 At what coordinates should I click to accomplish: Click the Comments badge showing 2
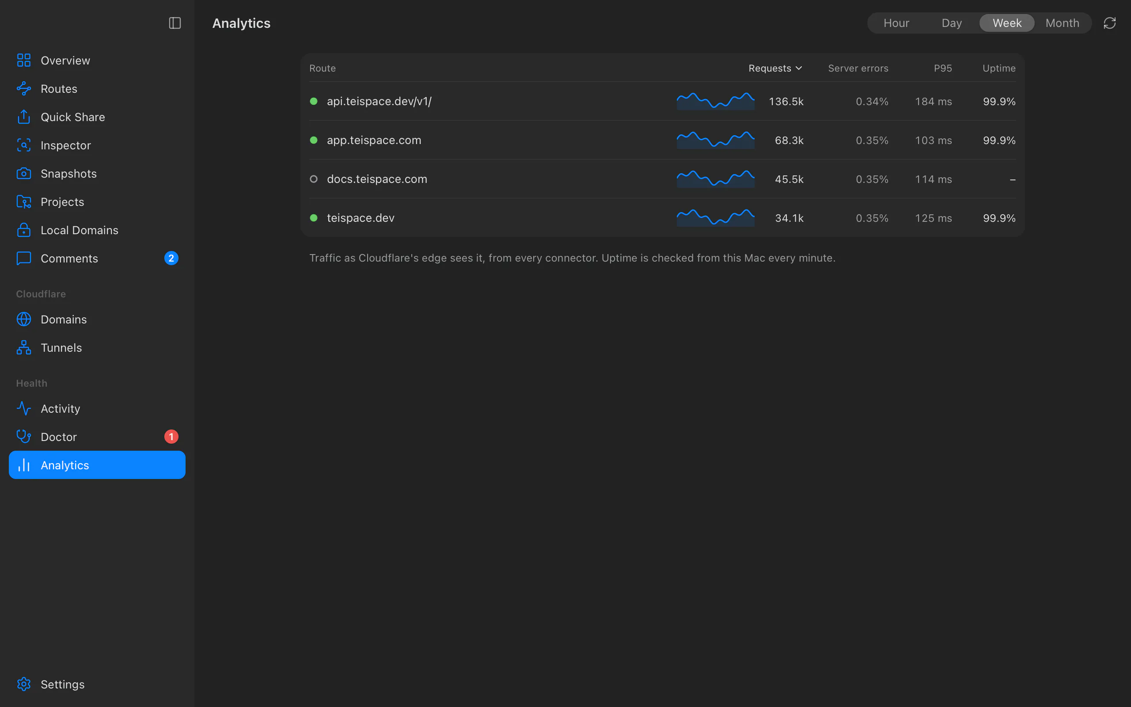coord(171,258)
